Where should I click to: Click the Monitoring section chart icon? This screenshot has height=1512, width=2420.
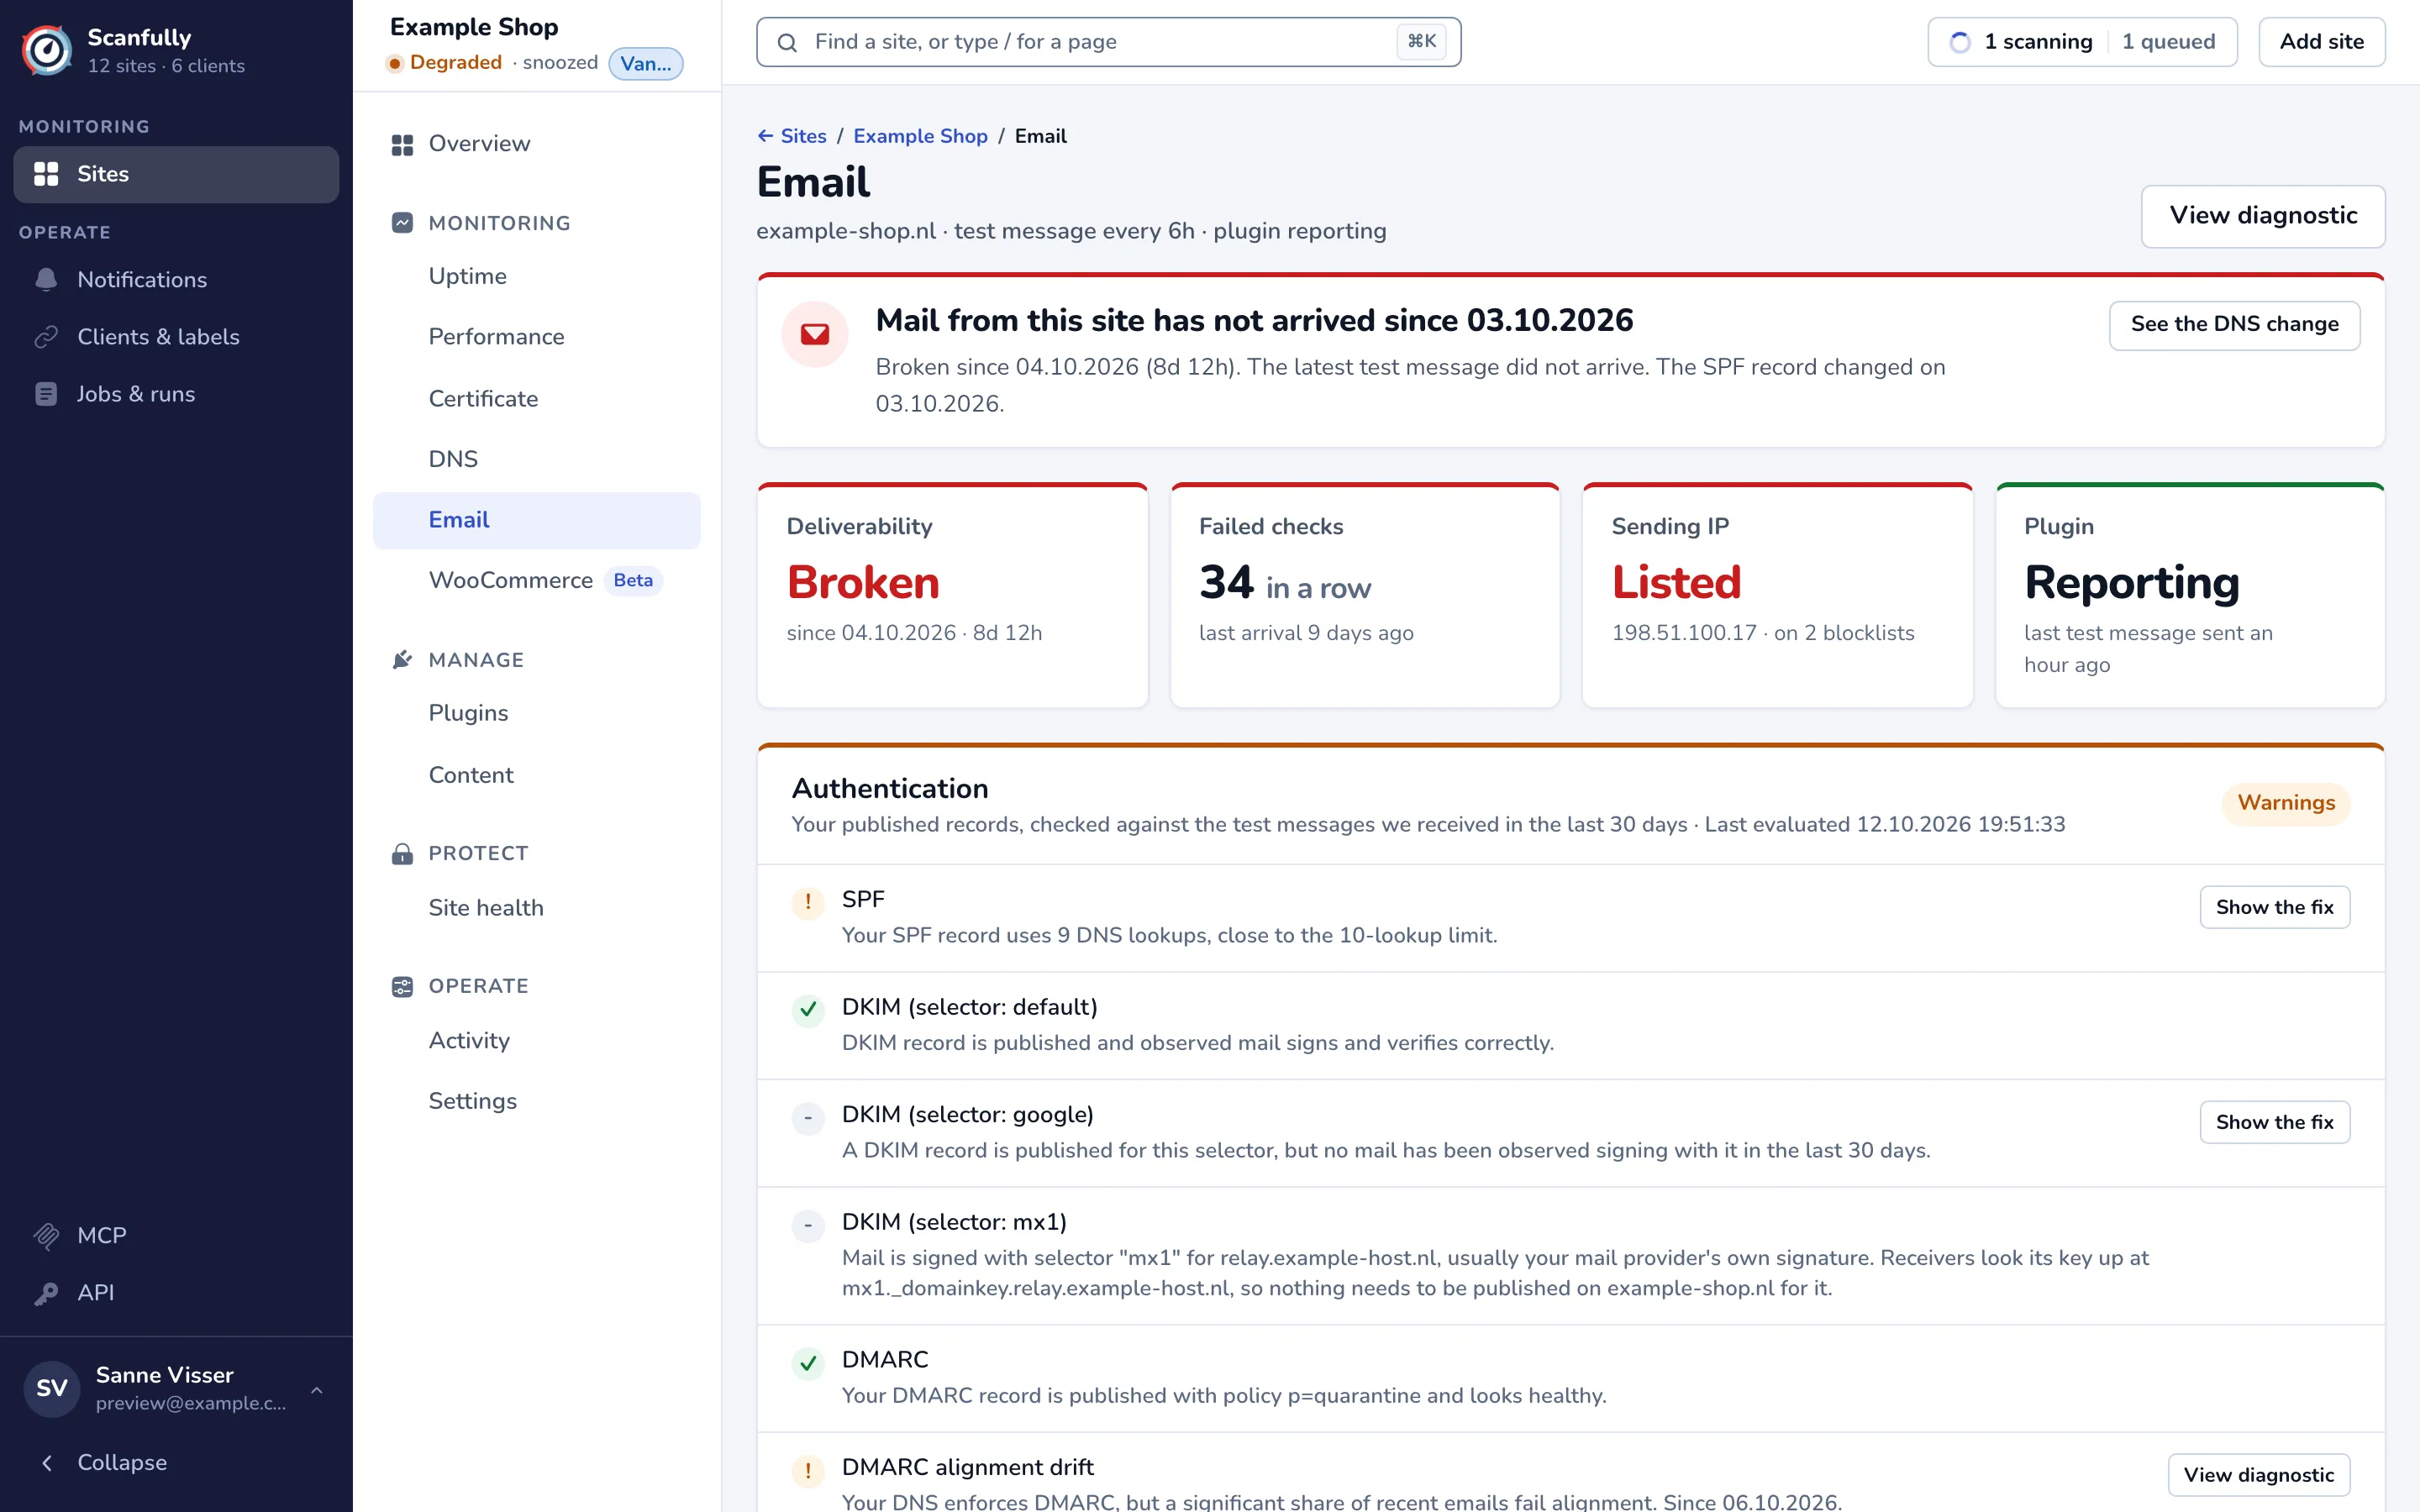[x=402, y=223]
